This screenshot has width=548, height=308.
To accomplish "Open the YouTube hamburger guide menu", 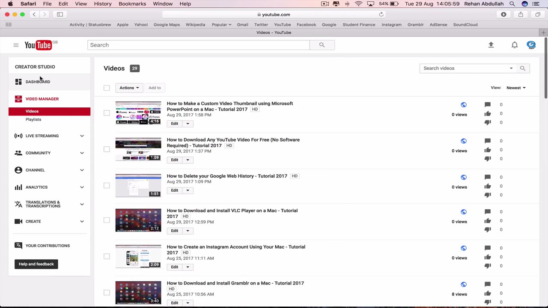I will click(16, 45).
